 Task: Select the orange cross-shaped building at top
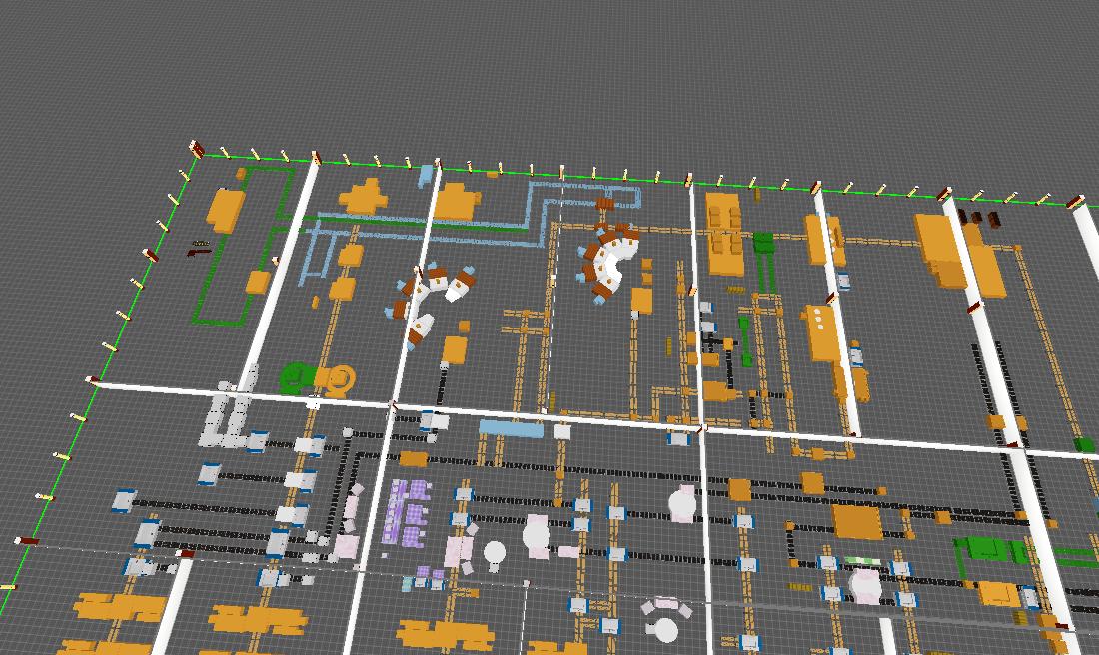pyautogui.click(x=364, y=196)
